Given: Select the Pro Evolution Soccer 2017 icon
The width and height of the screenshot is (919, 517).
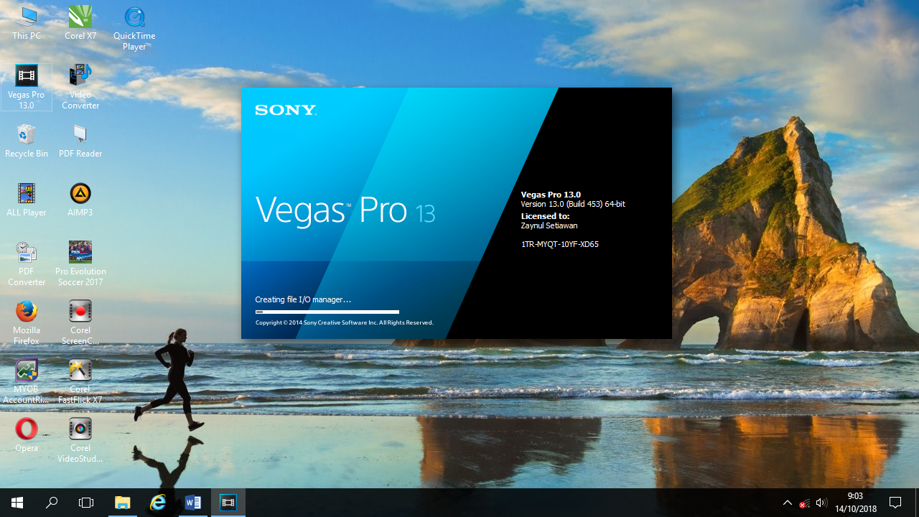Looking at the screenshot, I should [80, 264].
